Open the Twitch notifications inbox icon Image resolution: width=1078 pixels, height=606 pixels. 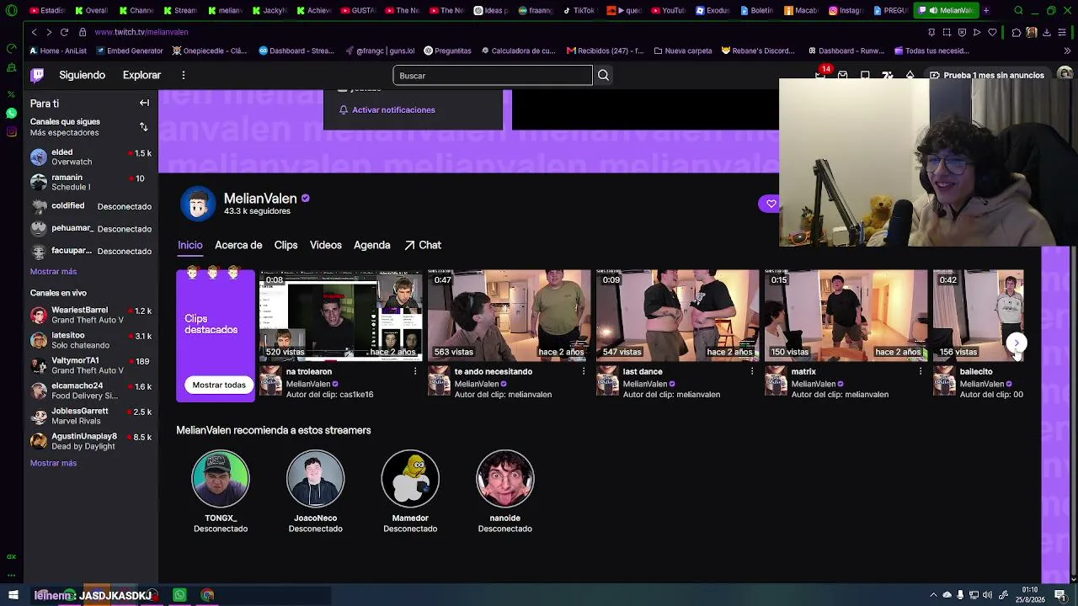pos(842,75)
